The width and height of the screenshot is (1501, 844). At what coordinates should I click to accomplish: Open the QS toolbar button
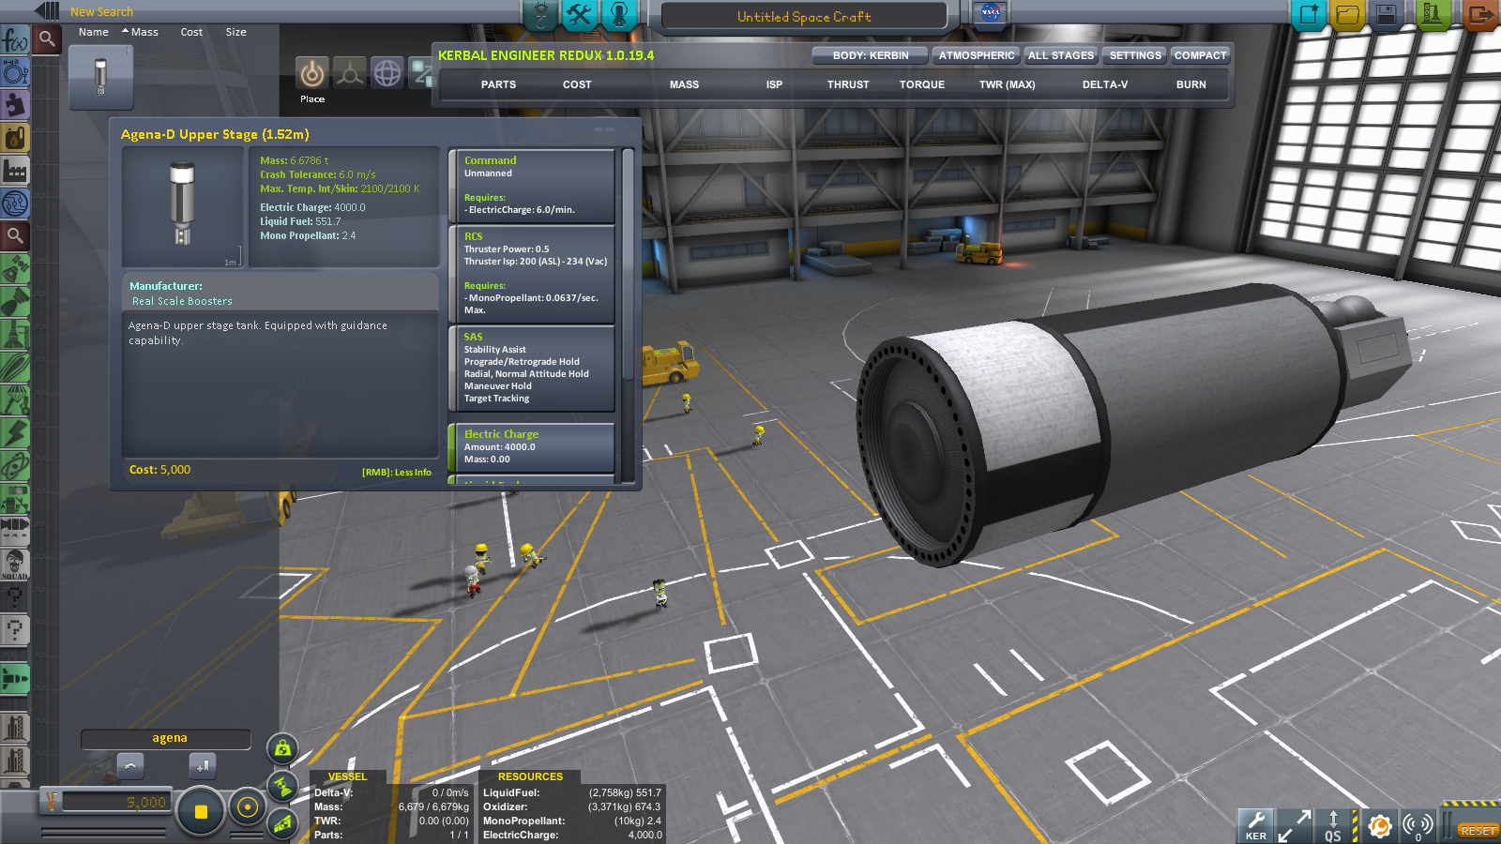click(1333, 826)
